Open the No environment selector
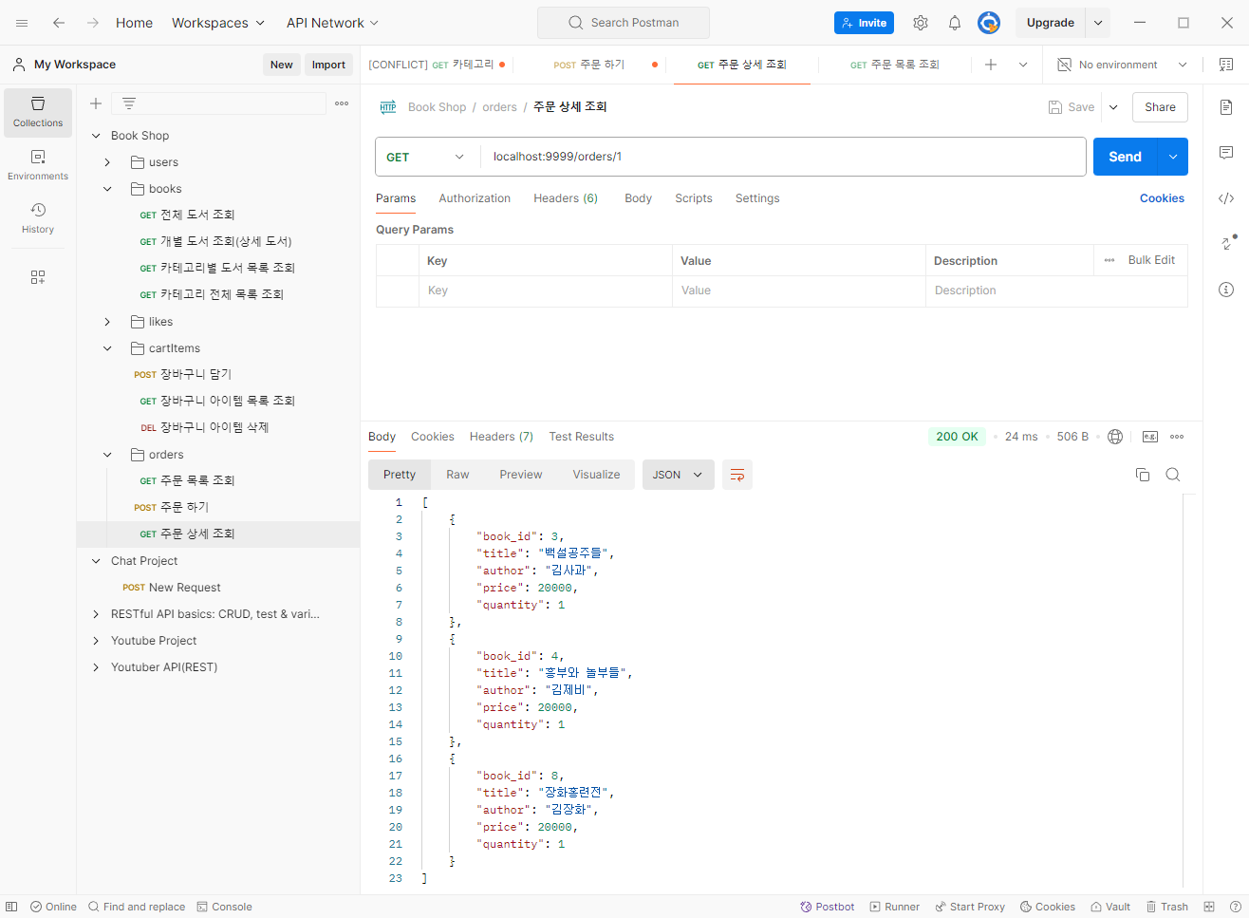The width and height of the screenshot is (1249, 918). [x=1123, y=65]
